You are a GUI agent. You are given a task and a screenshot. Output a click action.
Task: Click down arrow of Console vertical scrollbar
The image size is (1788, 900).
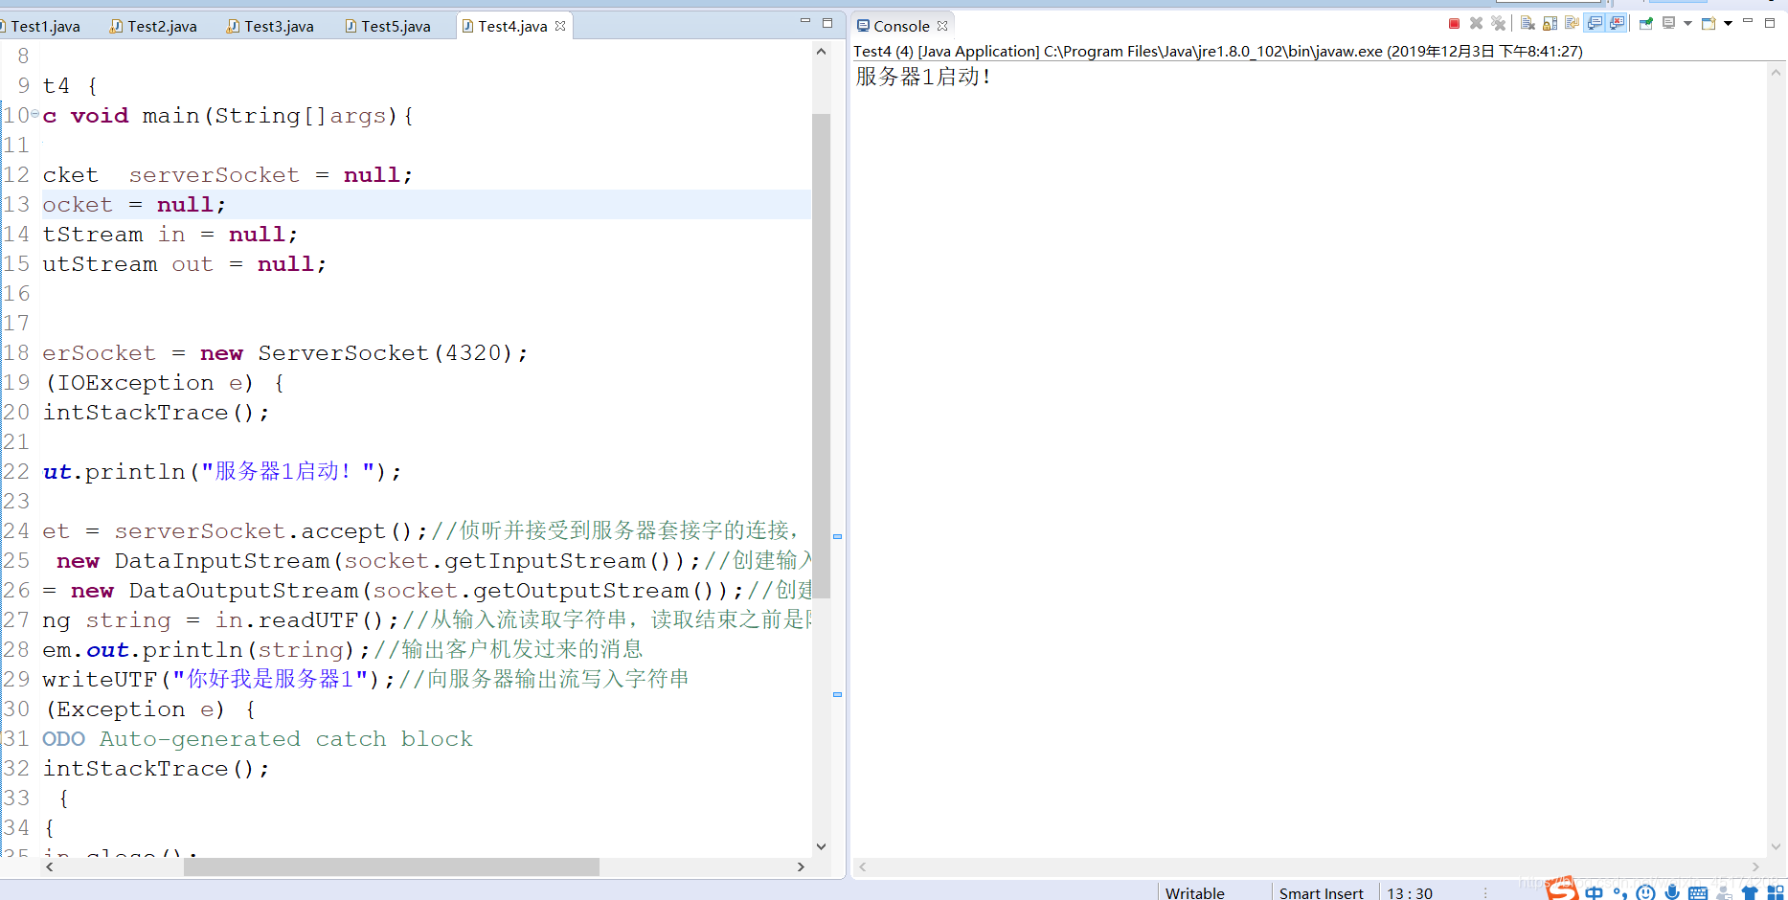point(1777,846)
